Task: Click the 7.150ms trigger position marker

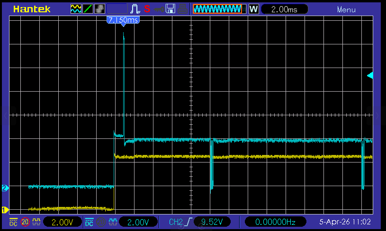Action: (124, 20)
